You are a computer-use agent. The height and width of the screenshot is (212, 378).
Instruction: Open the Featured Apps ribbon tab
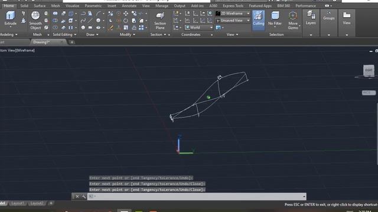260,6
